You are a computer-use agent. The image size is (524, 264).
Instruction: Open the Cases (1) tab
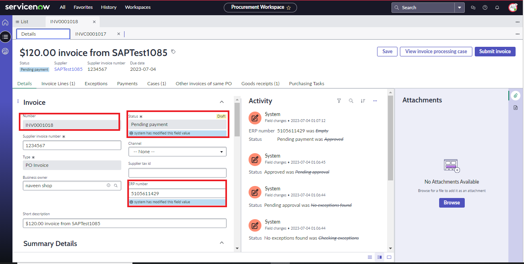point(157,84)
